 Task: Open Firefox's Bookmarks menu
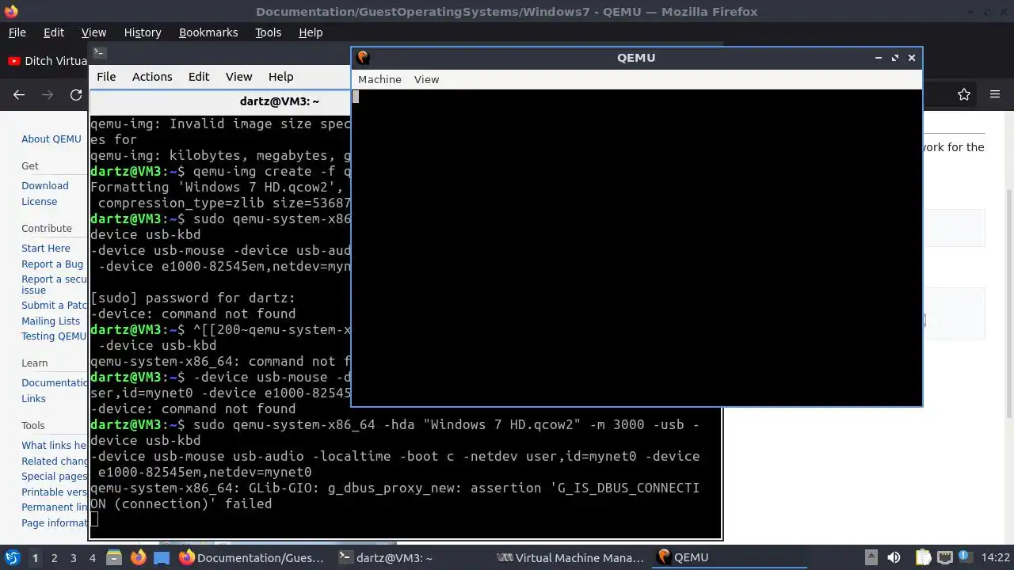tap(208, 32)
